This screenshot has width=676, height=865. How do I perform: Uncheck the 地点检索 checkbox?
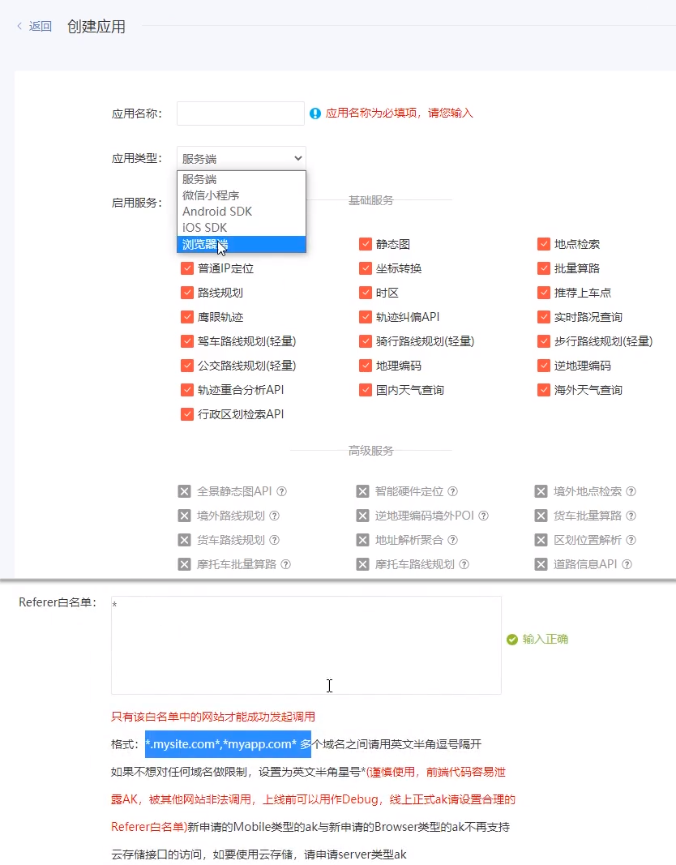pyautogui.click(x=544, y=244)
